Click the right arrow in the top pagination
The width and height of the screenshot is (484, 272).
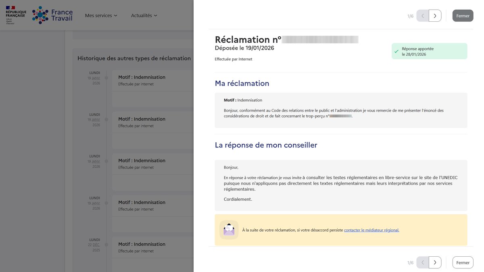tap(435, 15)
